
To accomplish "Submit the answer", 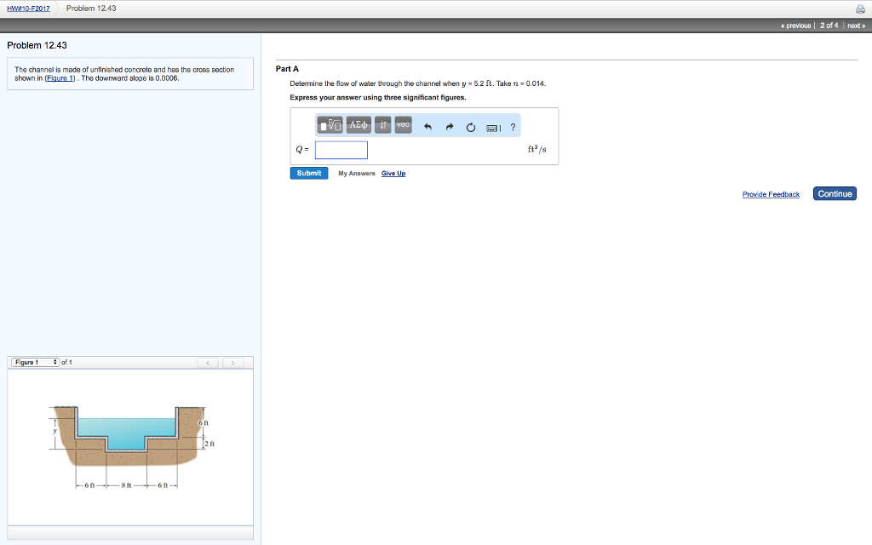I will 308,173.
